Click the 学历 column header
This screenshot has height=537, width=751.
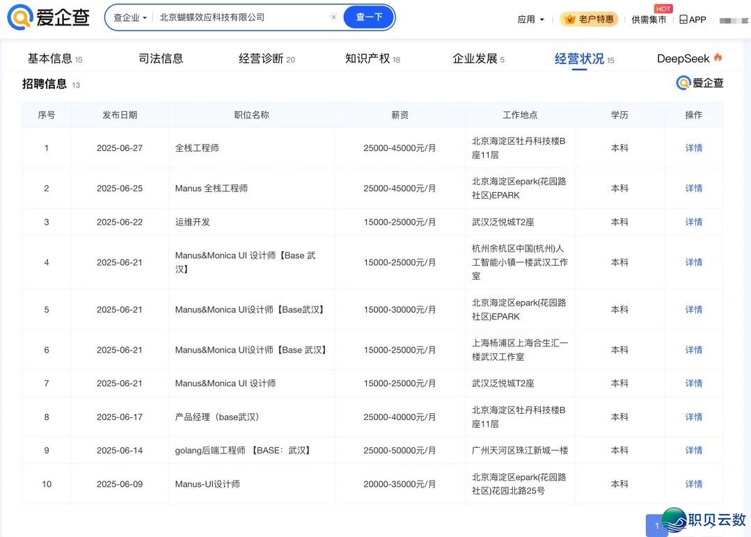(x=619, y=115)
